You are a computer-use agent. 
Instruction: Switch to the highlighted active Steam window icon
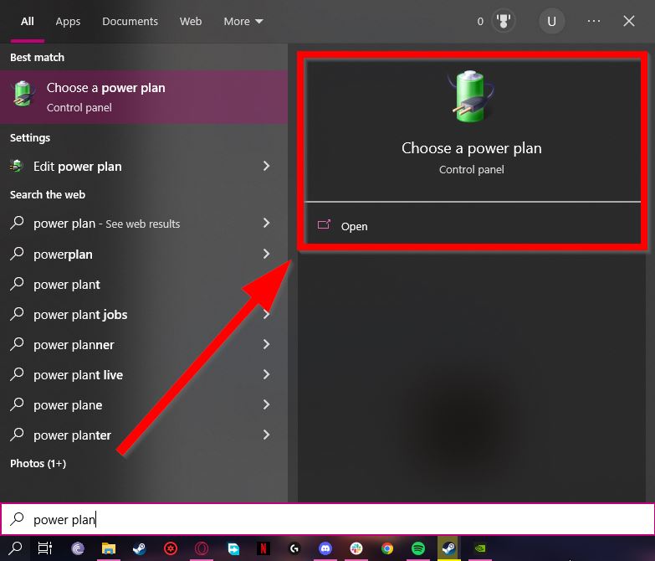coord(449,548)
